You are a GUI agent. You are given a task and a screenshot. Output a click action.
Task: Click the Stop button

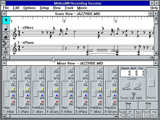(x=128, y=106)
